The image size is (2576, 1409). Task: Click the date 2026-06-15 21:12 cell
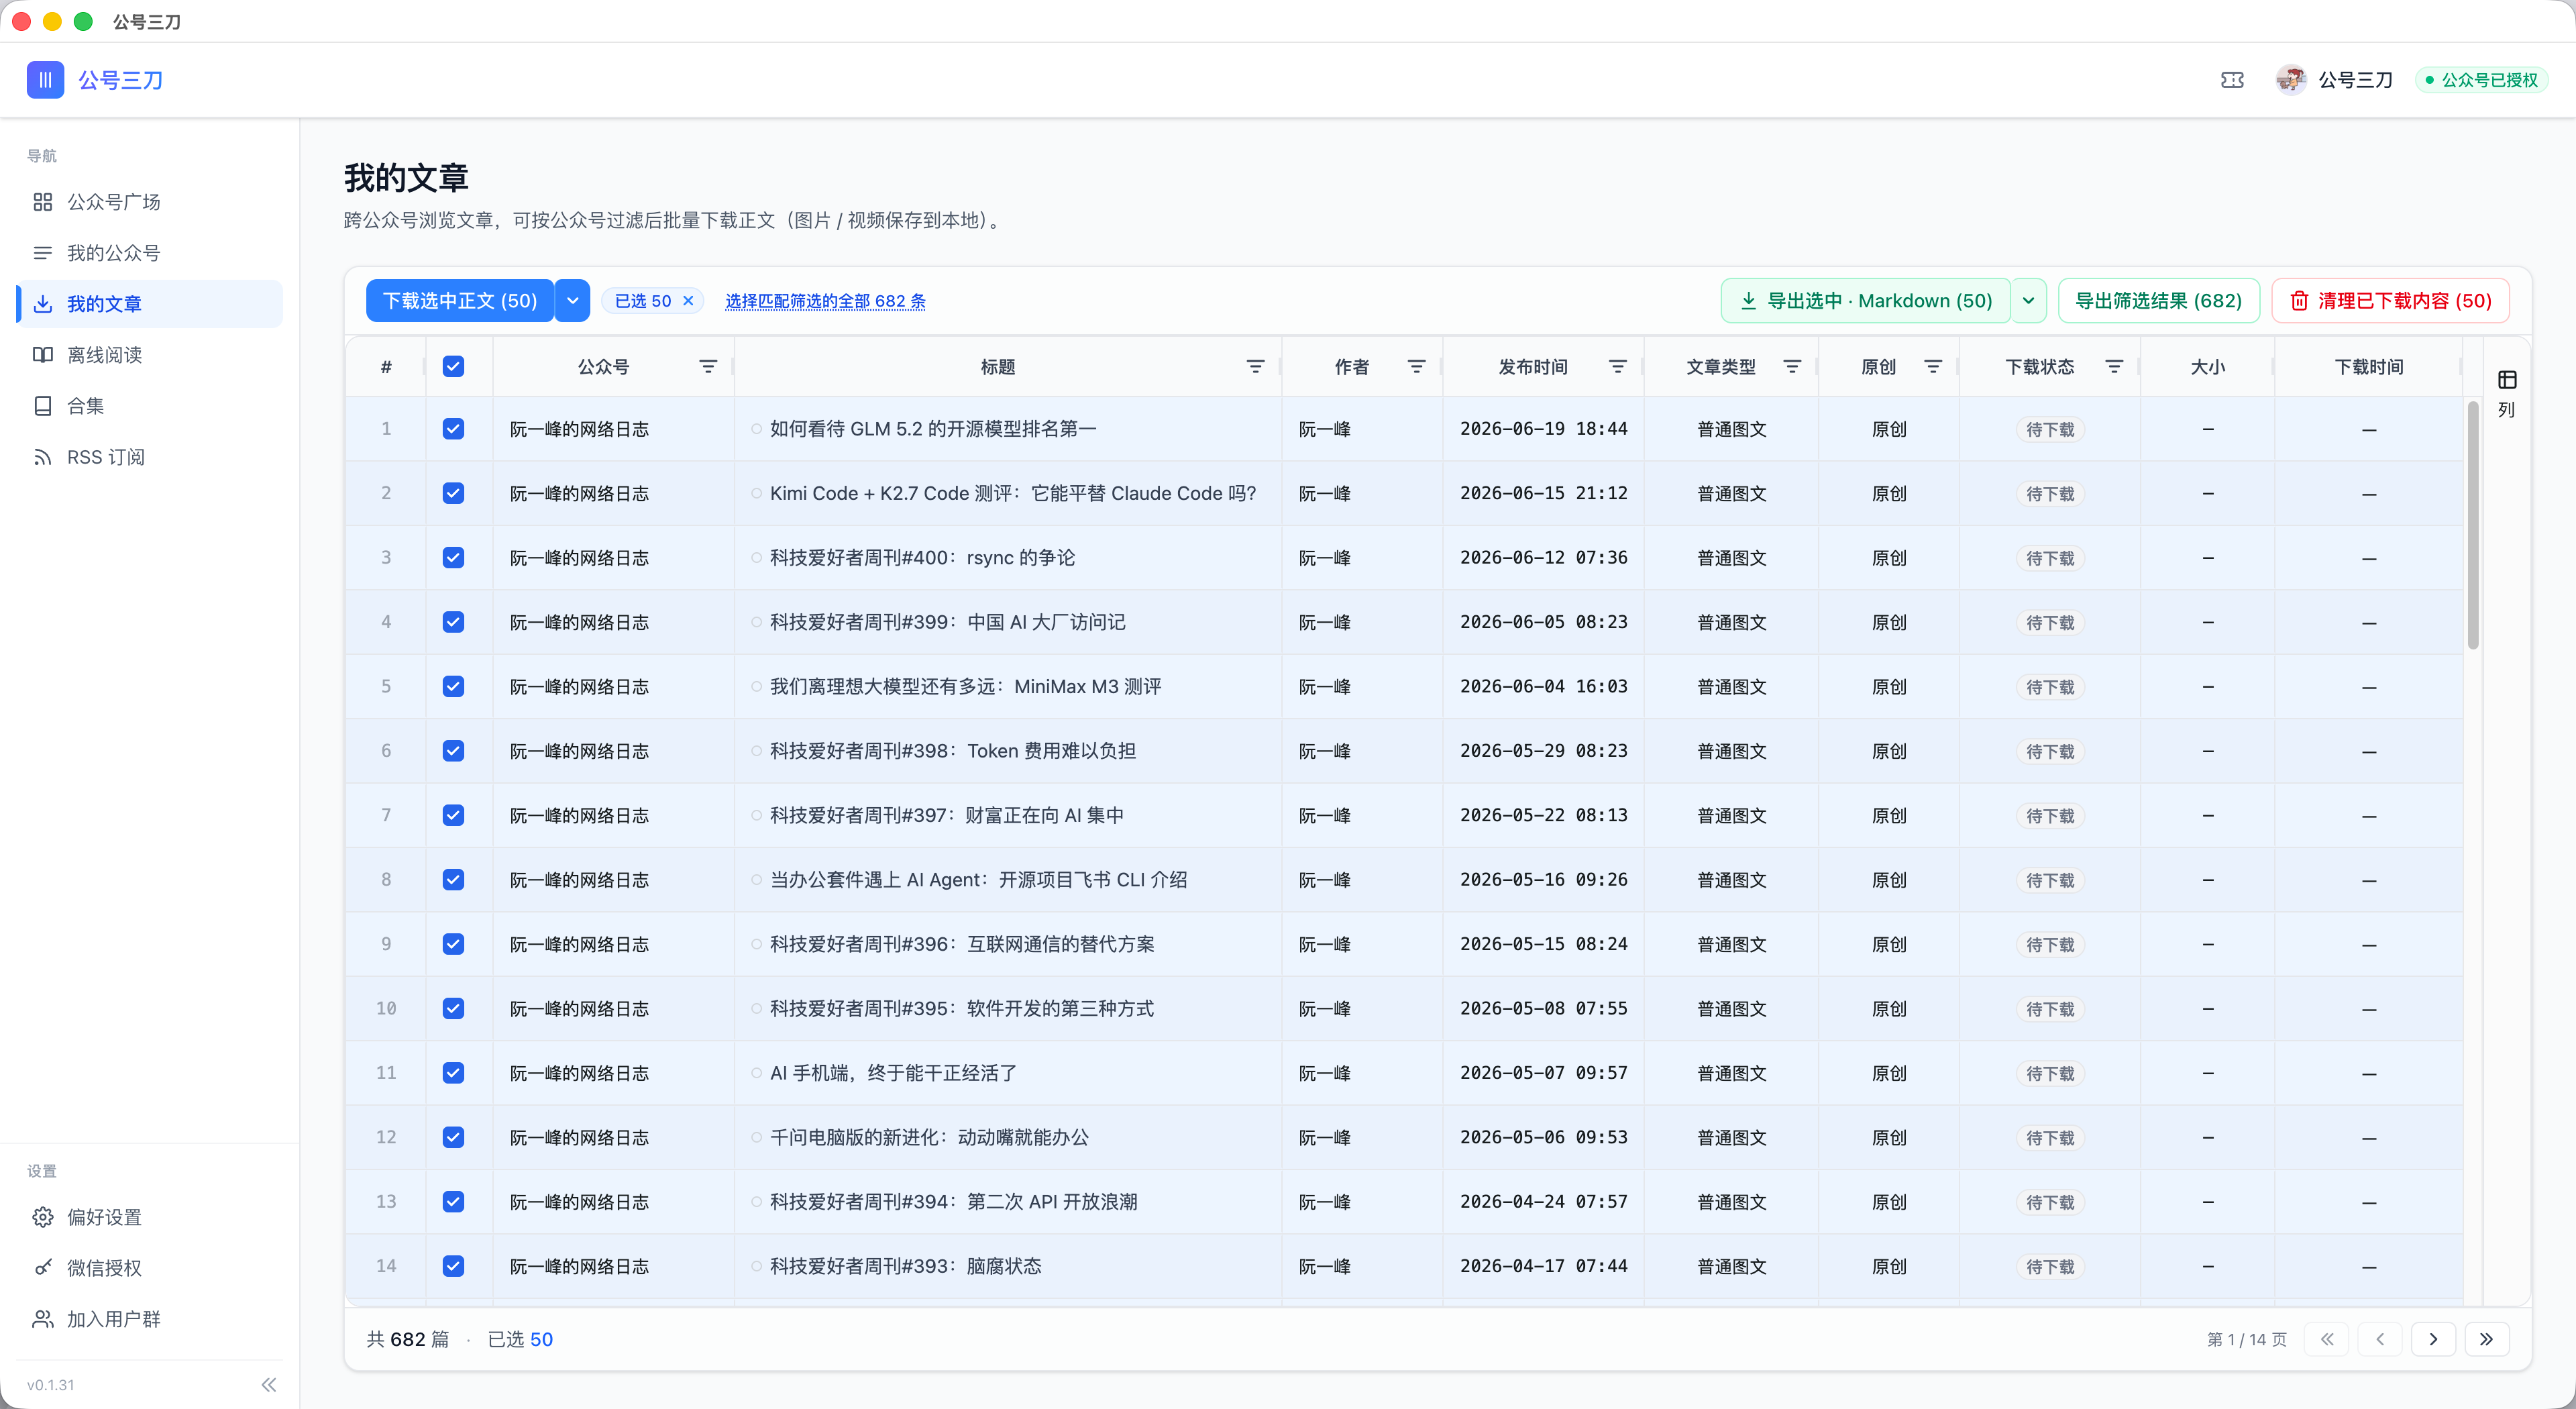pos(1543,493)
